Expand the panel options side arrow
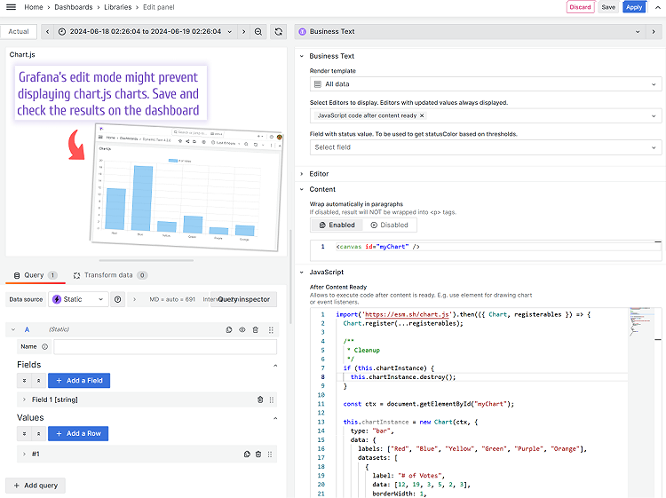666x498 pixels. tap(654, 31)
